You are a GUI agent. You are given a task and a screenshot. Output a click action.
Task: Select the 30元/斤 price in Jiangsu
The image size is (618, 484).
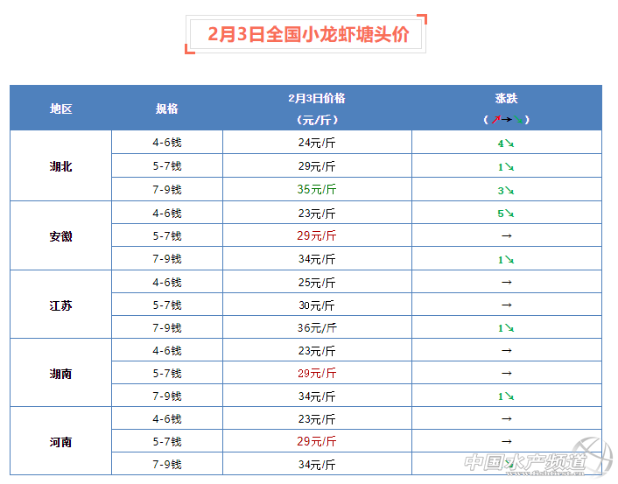(x=317, y=305)
